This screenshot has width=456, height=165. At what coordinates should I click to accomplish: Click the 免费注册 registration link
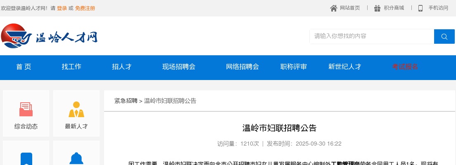tap(85, 8)
